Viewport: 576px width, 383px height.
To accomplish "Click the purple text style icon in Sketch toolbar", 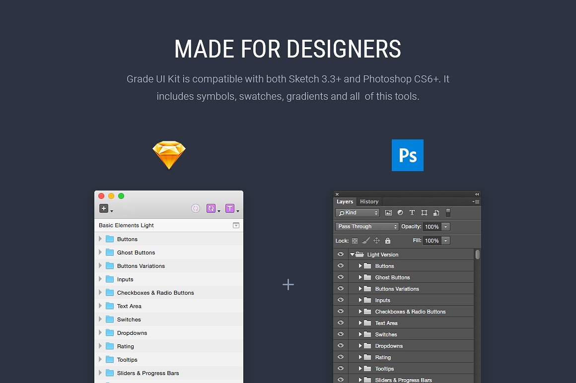I will click(230, 208).
